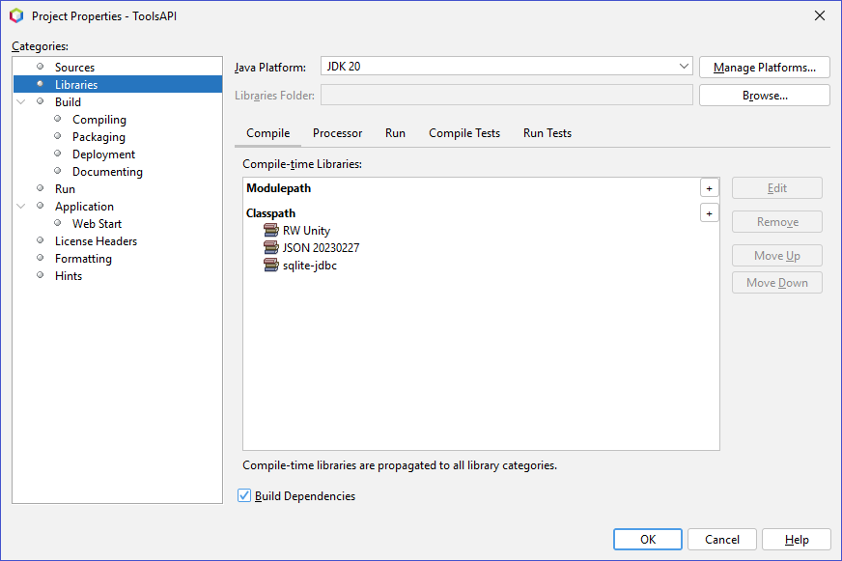Switch to the Run Tests tab

coord(547,133)
